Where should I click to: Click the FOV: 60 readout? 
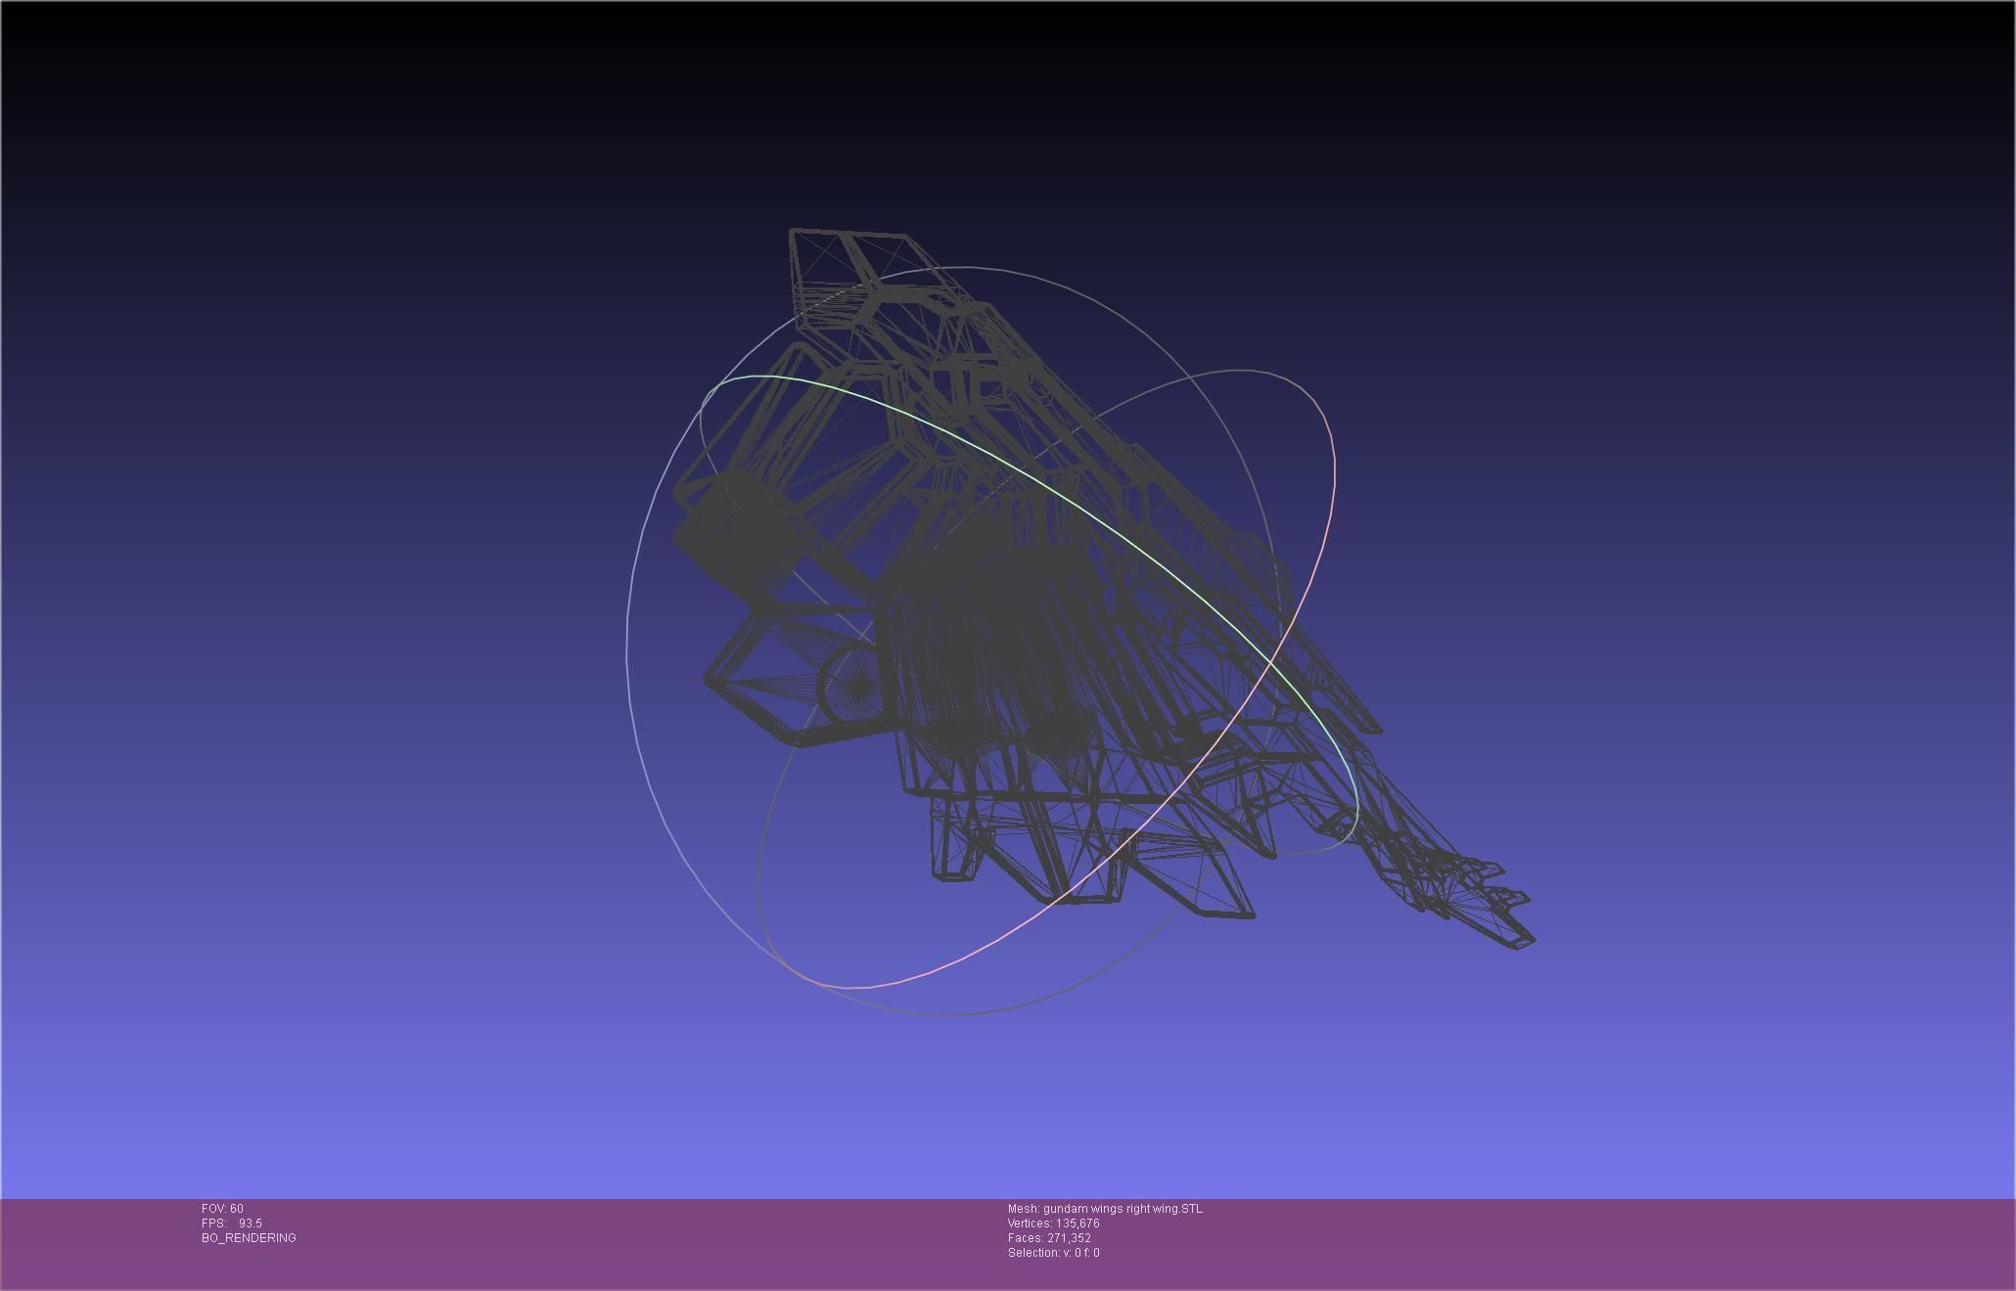(222, 1209)
